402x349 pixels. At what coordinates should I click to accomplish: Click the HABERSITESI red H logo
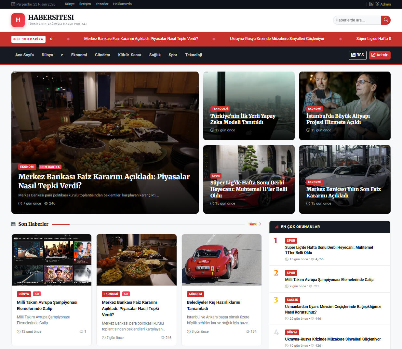click(x=18, y=20)
